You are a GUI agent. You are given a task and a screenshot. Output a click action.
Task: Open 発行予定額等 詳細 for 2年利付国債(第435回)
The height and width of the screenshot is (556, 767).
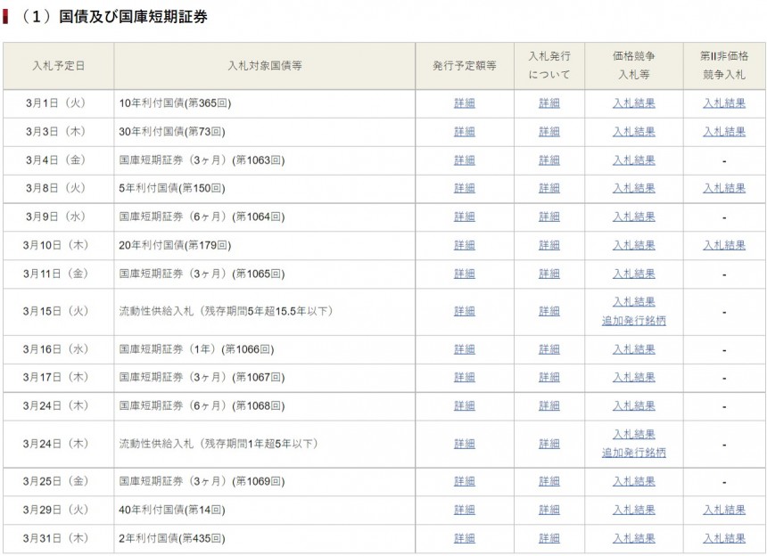(464, 538)
